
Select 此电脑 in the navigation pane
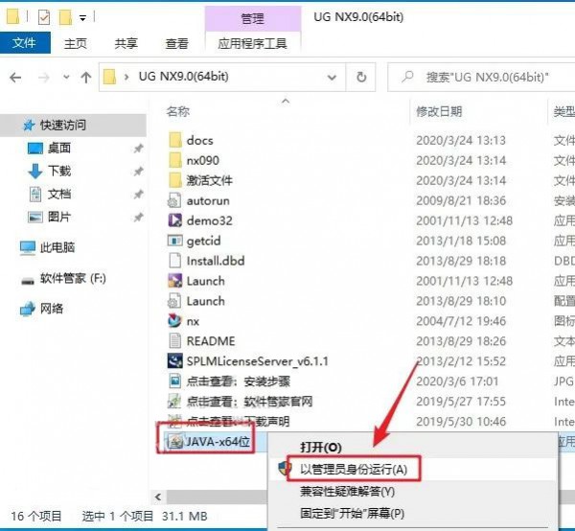(57, 247)
